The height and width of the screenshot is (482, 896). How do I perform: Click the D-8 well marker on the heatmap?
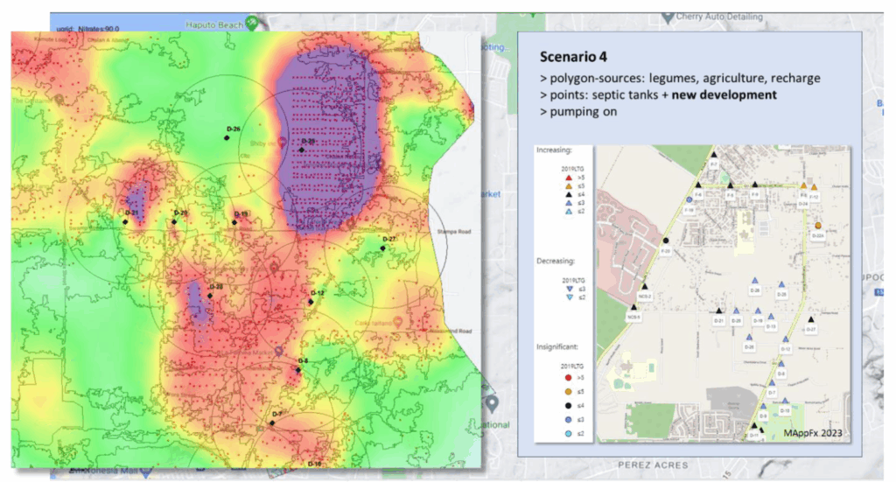[297, 370]
